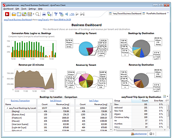Click the vertical scrollbar of the Bookings comparison table
Image resolution: width=173 pixels, height=139 pixels.
pos(111,112)
